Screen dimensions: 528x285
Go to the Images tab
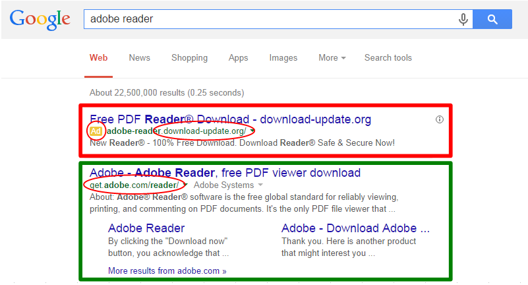coord(283,58)
